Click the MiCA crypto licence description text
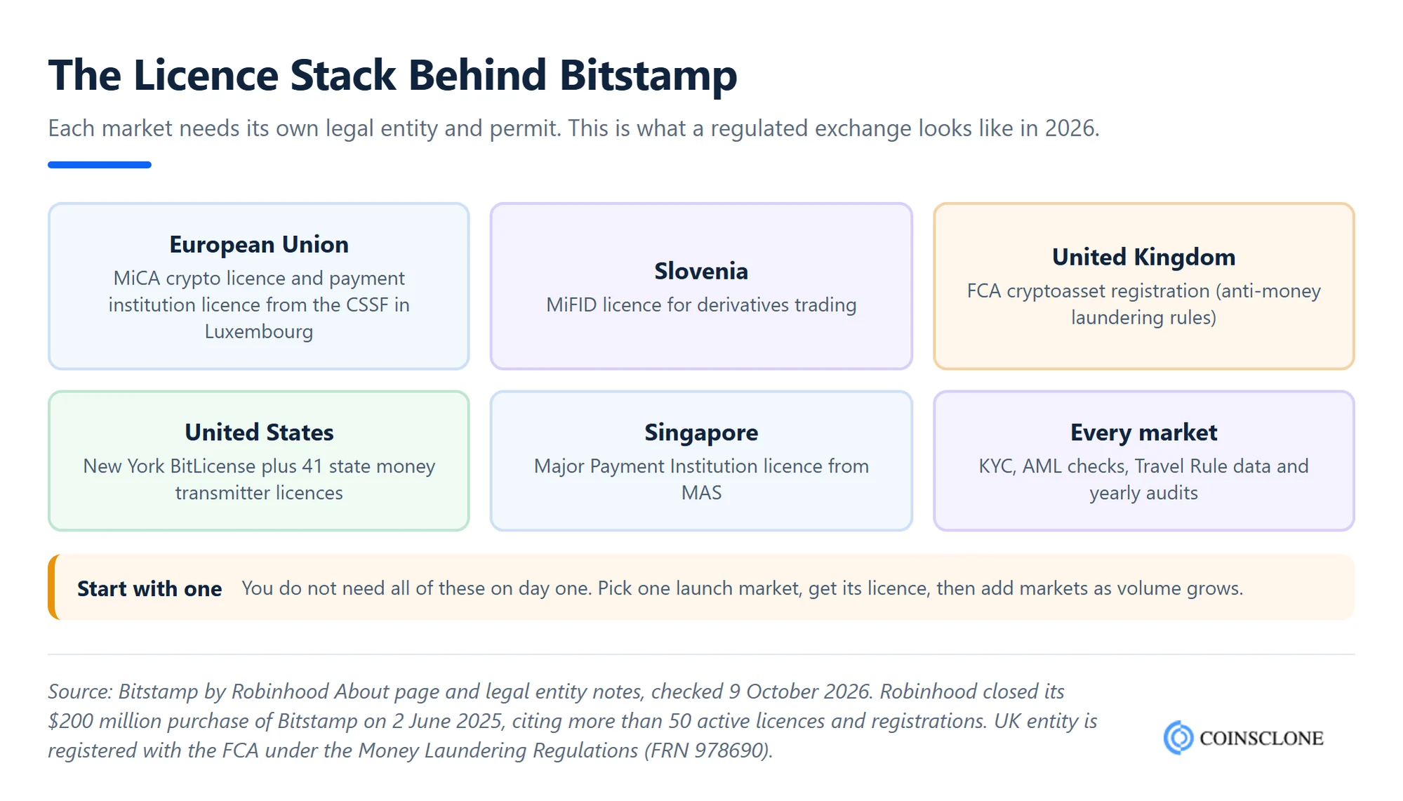The image size is (1403, 801). coord(259,305)
